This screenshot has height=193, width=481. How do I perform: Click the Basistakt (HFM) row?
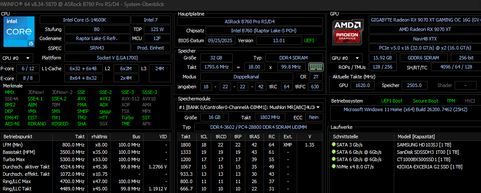[85, 152]
